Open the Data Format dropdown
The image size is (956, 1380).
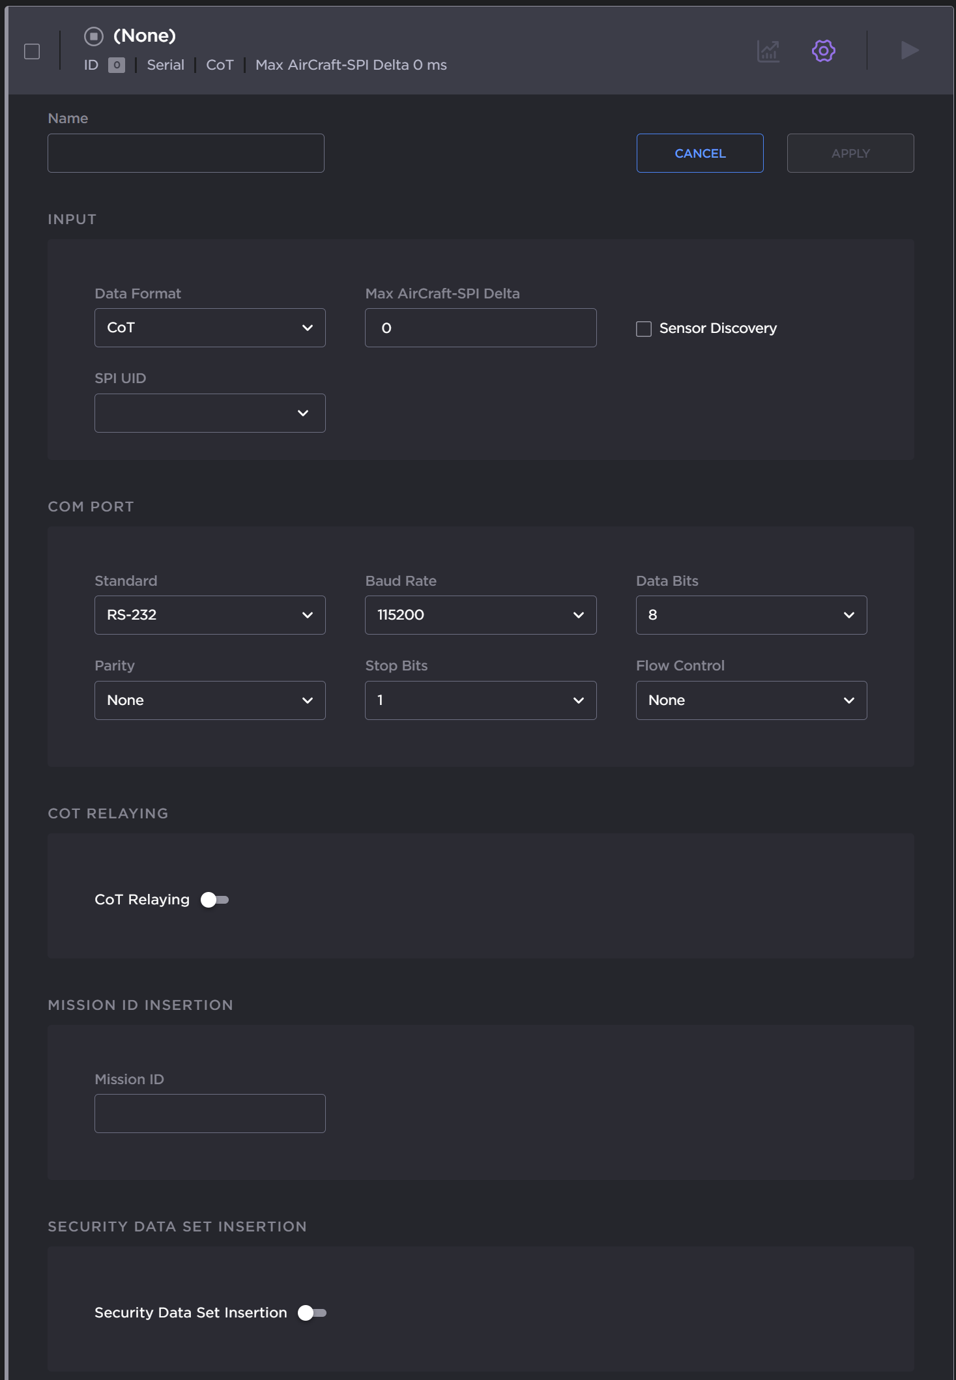(x=210, y=328)
